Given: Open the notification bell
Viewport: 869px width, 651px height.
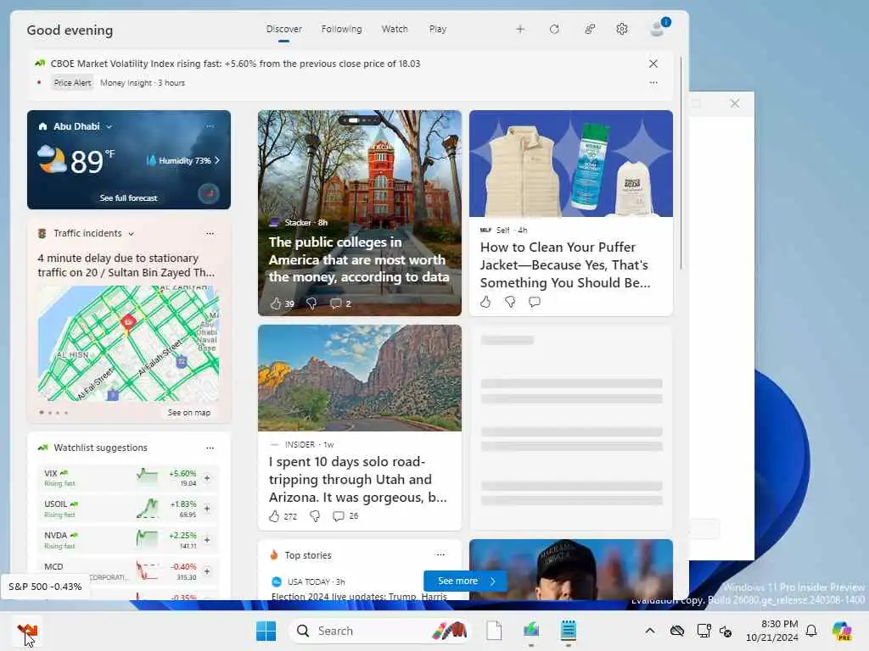Looking at the screenshot, I should coord(811,631).
